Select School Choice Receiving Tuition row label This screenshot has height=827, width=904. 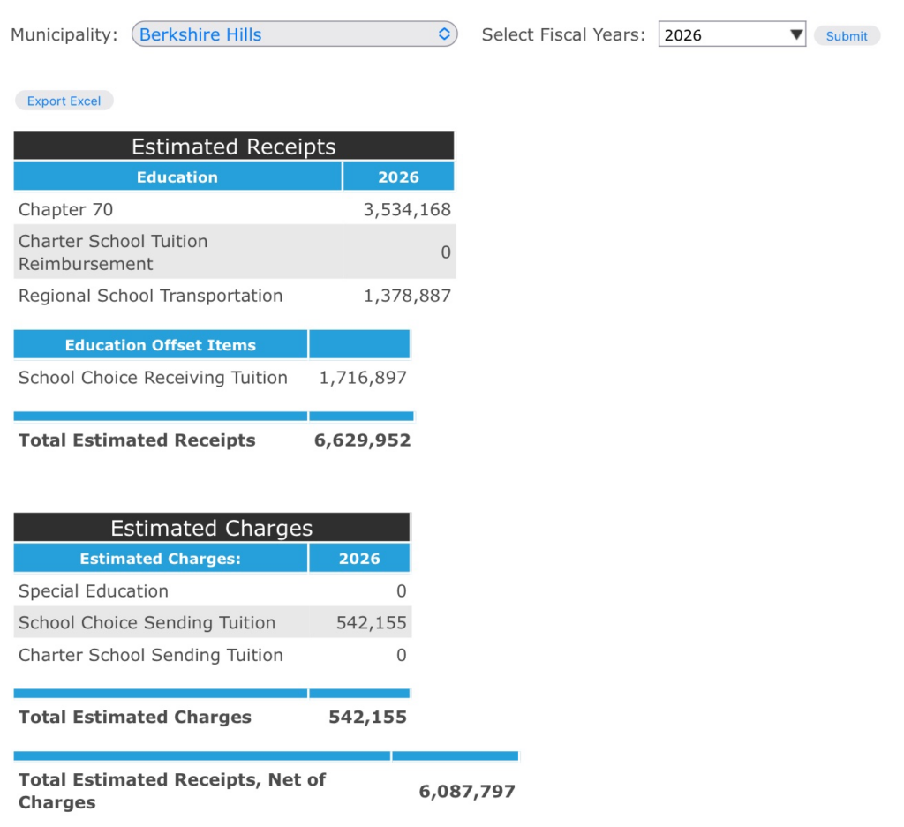click(153, 378)
